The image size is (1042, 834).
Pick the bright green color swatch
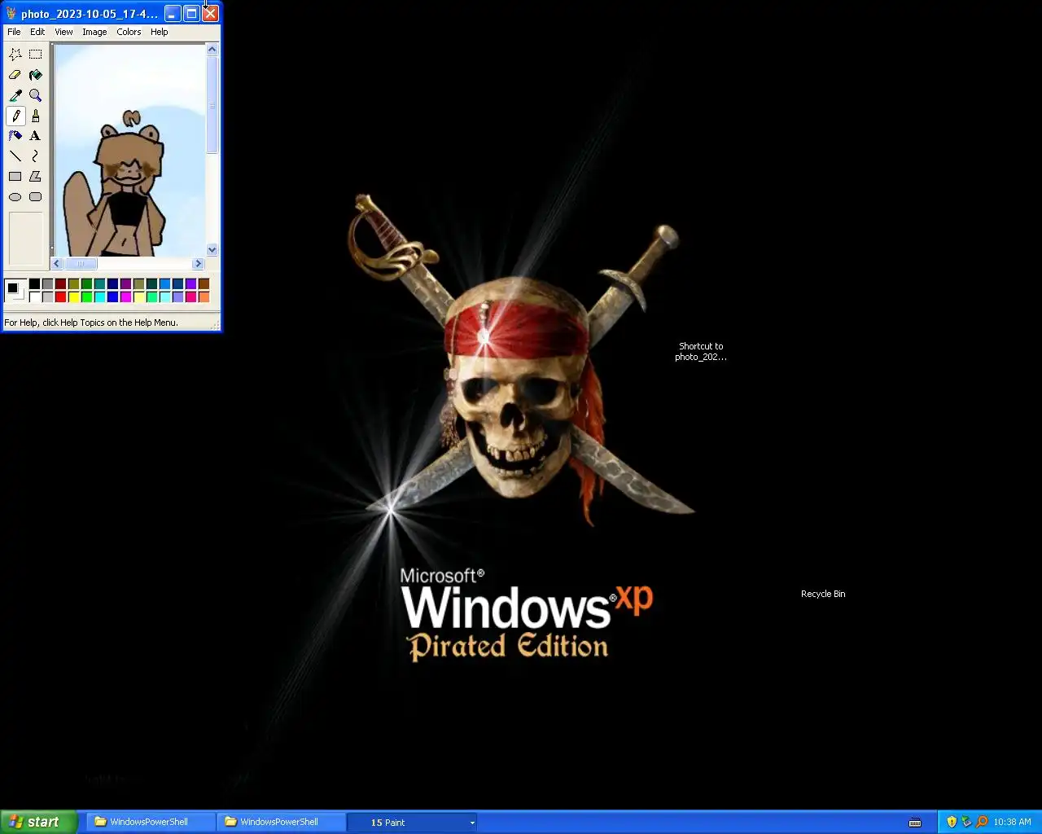(x=86, y=296)
